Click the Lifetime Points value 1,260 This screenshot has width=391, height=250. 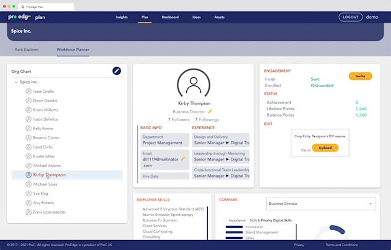click(361, 109)
